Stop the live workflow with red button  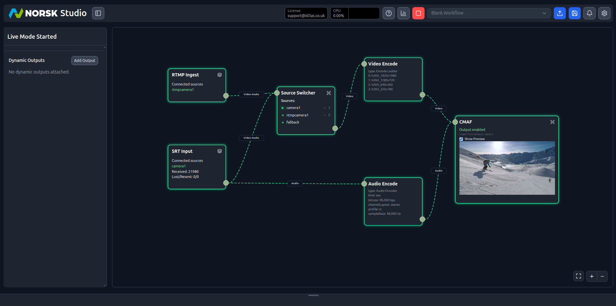pyautogui.click(x=418, y=13)
